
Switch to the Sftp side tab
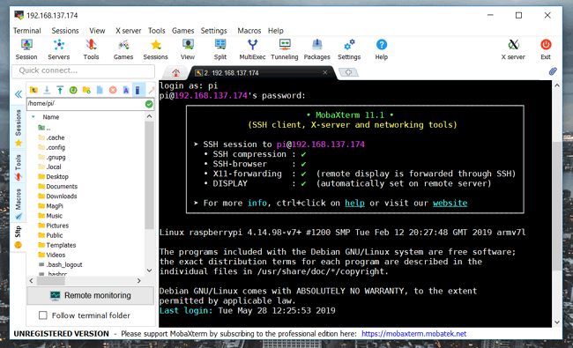coord(19,236)
